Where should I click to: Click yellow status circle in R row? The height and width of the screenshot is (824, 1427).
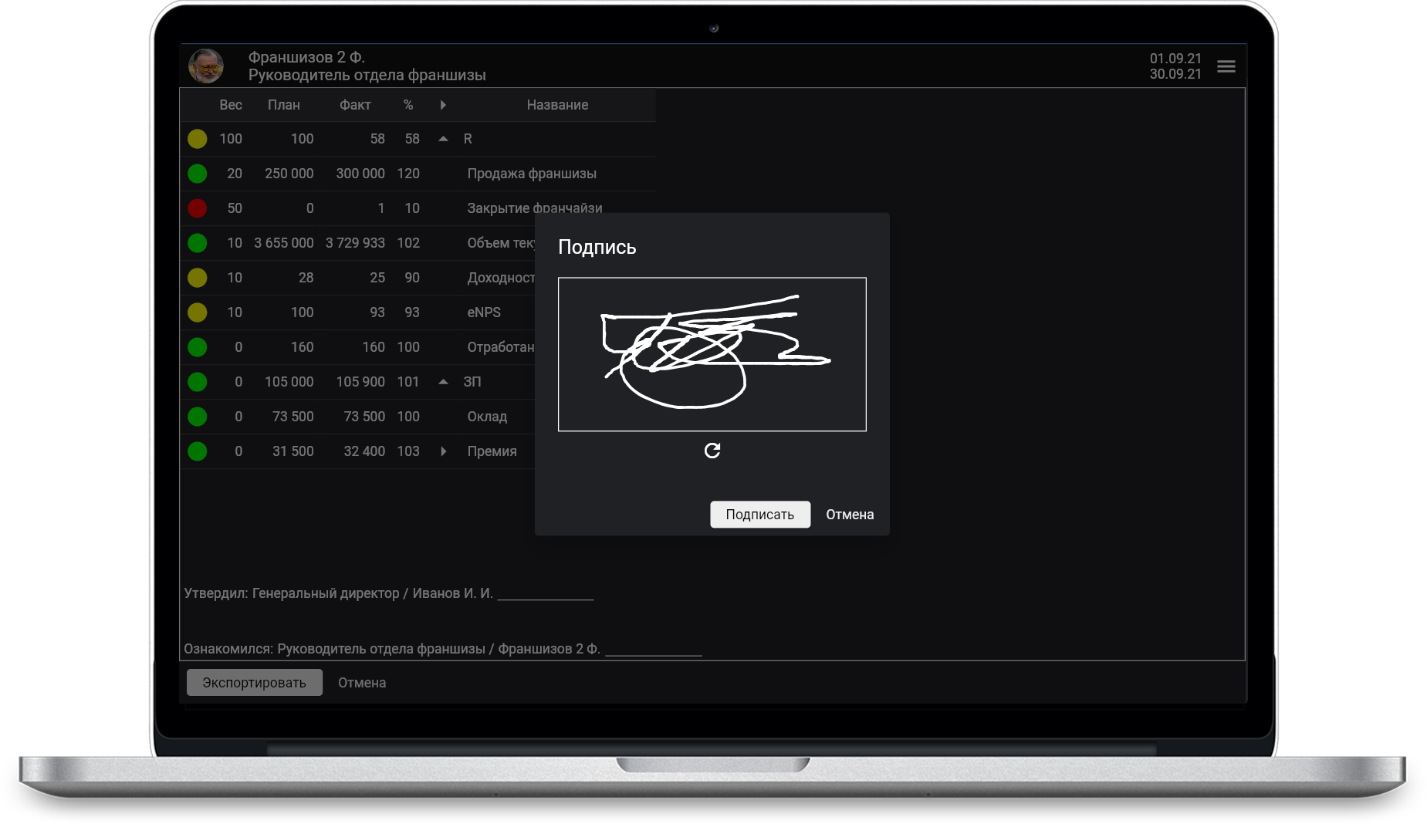(x=198, y=139)
